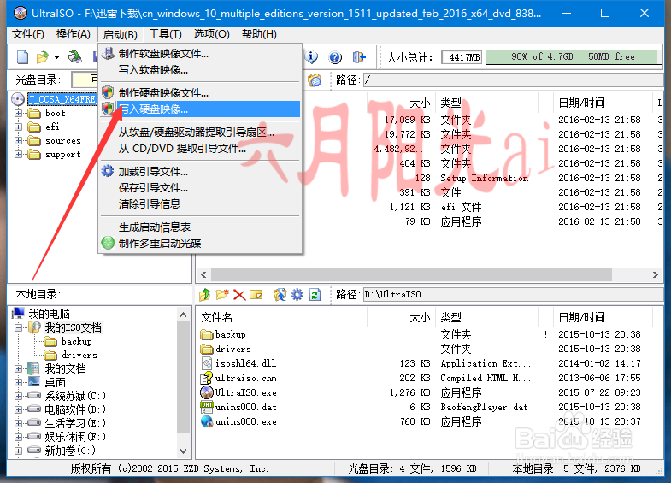Click the 98% of 4.7GB capacity bar

point(574,57)
